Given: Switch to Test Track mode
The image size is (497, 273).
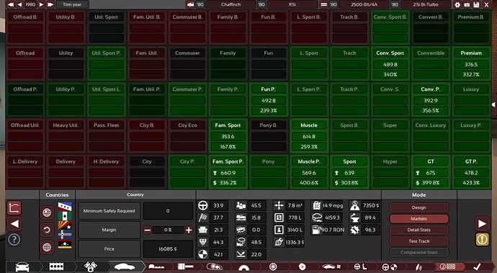Looking at the screenshot, I should [418, 241].
